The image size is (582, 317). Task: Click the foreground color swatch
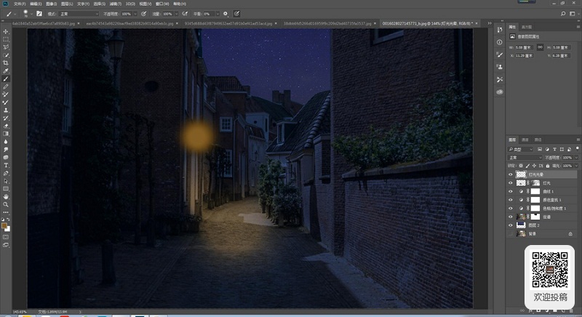coord(4,226)
